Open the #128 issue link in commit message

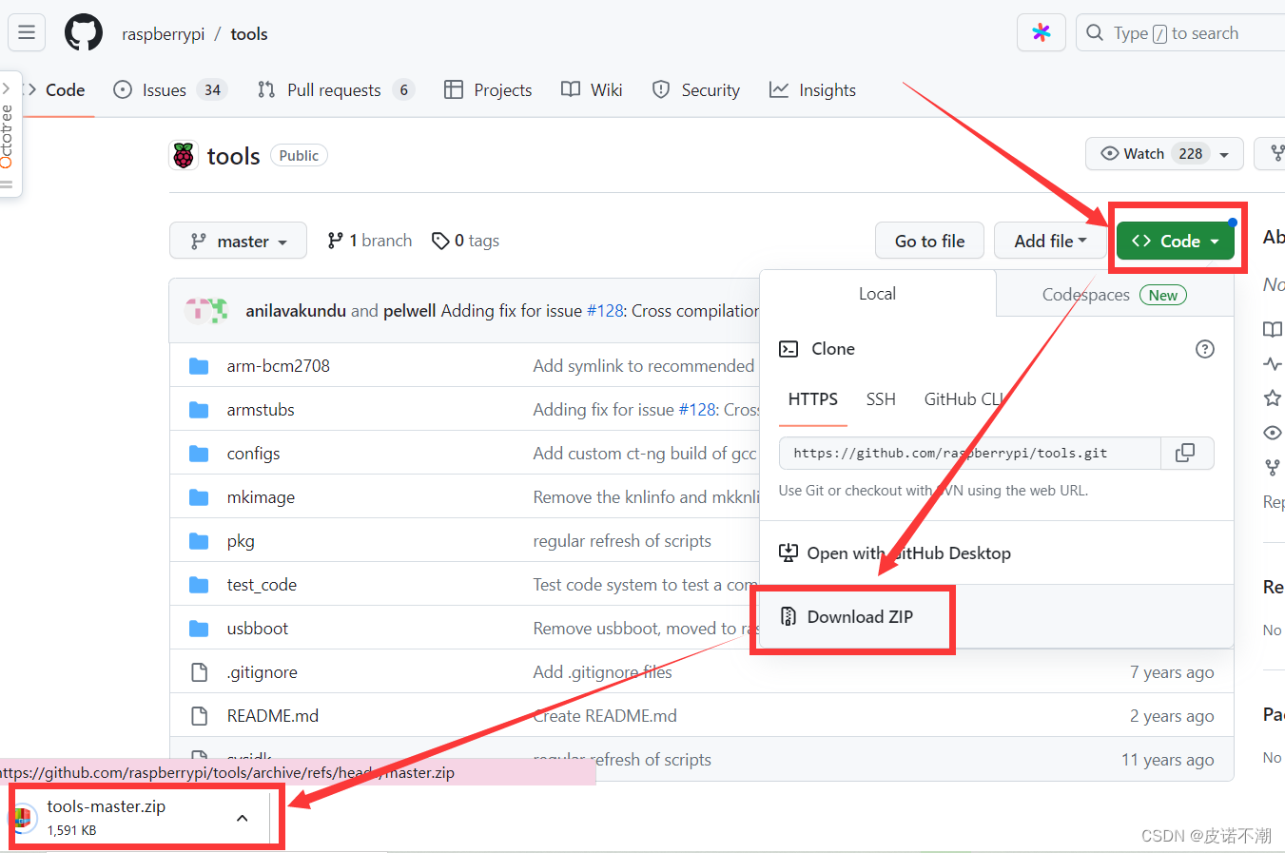605,311
